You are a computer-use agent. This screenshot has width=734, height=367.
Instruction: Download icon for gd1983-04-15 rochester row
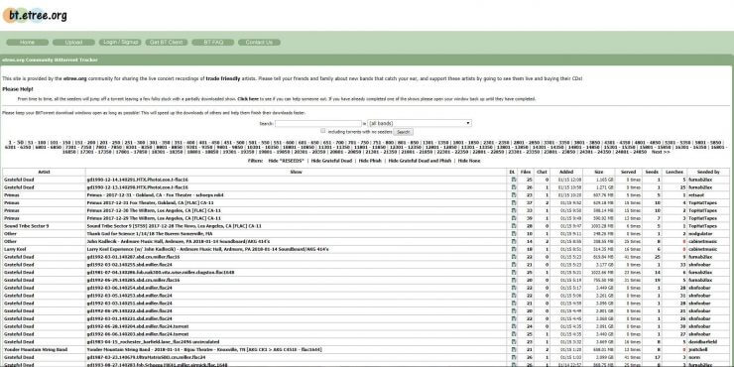click(x=514, y=342)
